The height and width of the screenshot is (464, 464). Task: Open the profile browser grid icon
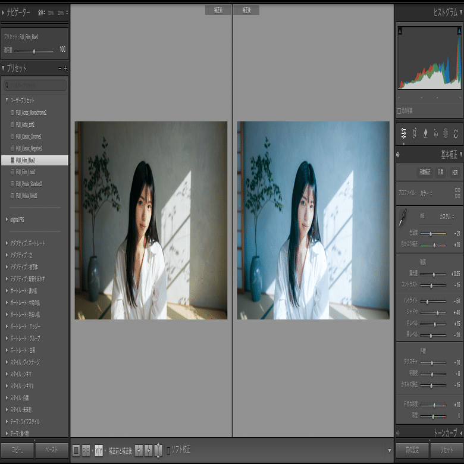[x=457, y=193]
